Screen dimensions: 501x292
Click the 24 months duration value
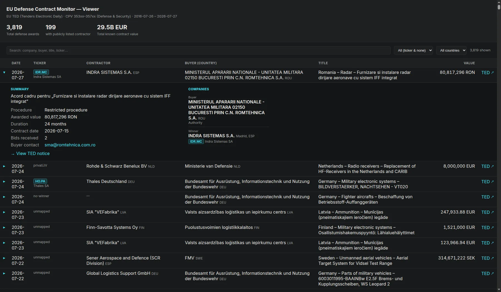pos(55,124)
